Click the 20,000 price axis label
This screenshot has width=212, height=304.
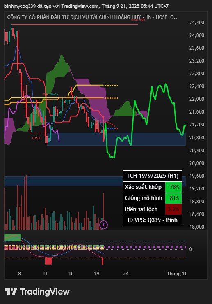coord(196,163)
